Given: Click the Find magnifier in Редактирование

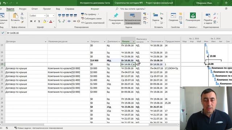Looking at the screenshot, I should point(215,14).
